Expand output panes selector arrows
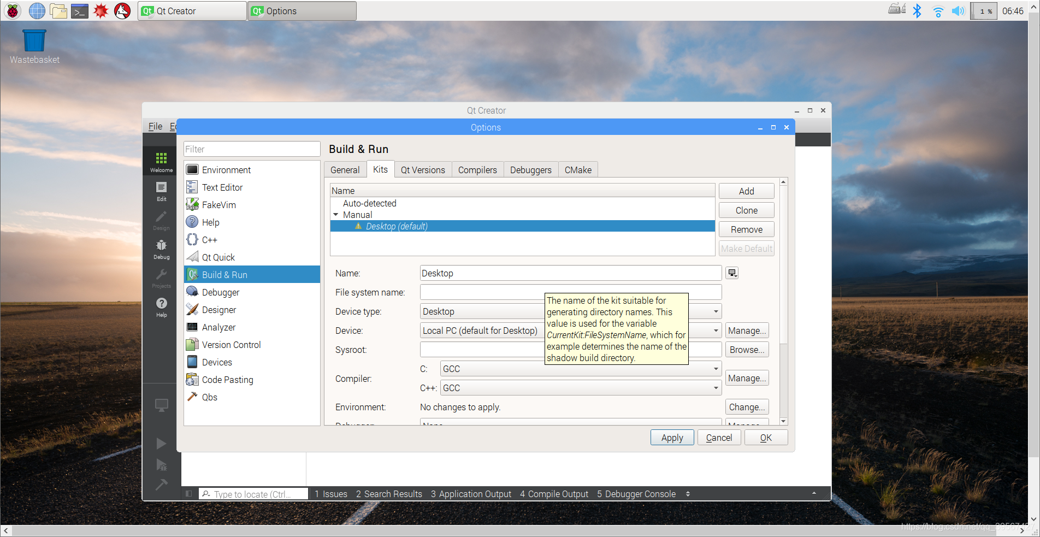This screenshot has width=1040, height=537. tap(688, 494)
